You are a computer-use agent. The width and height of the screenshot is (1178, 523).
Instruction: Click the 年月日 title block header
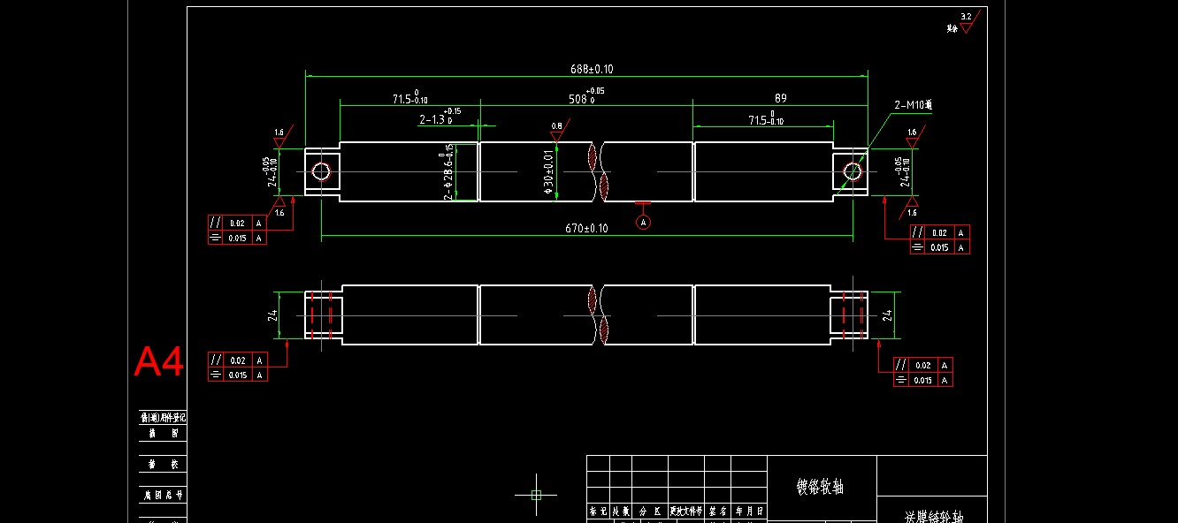pyautogui.click(x=749, y=511)
